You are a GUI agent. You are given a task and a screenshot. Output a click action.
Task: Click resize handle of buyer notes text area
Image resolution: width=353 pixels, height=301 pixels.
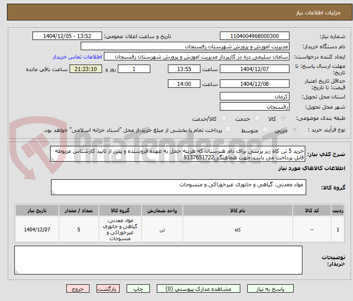(x=17, y=272)
